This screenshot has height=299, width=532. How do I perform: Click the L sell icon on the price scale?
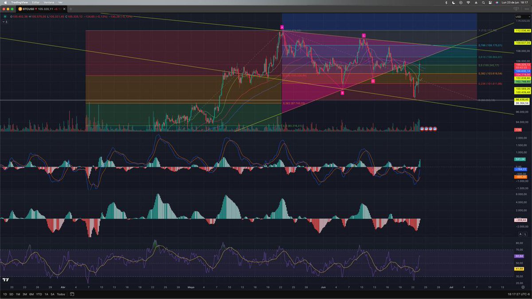526,234
